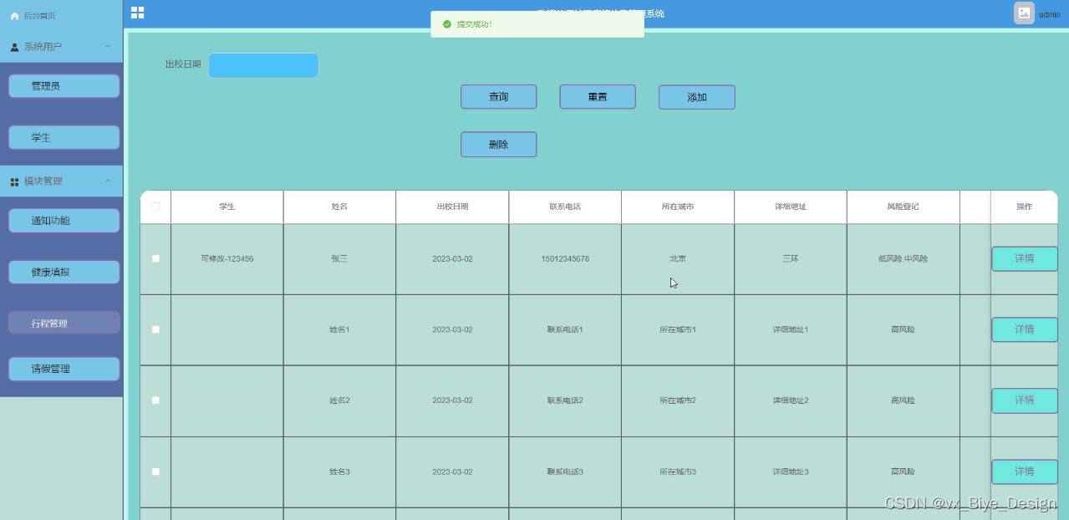Open the 管理员 menu item
This screenshot has width=1069, height=520.
[x=64, y=86]
